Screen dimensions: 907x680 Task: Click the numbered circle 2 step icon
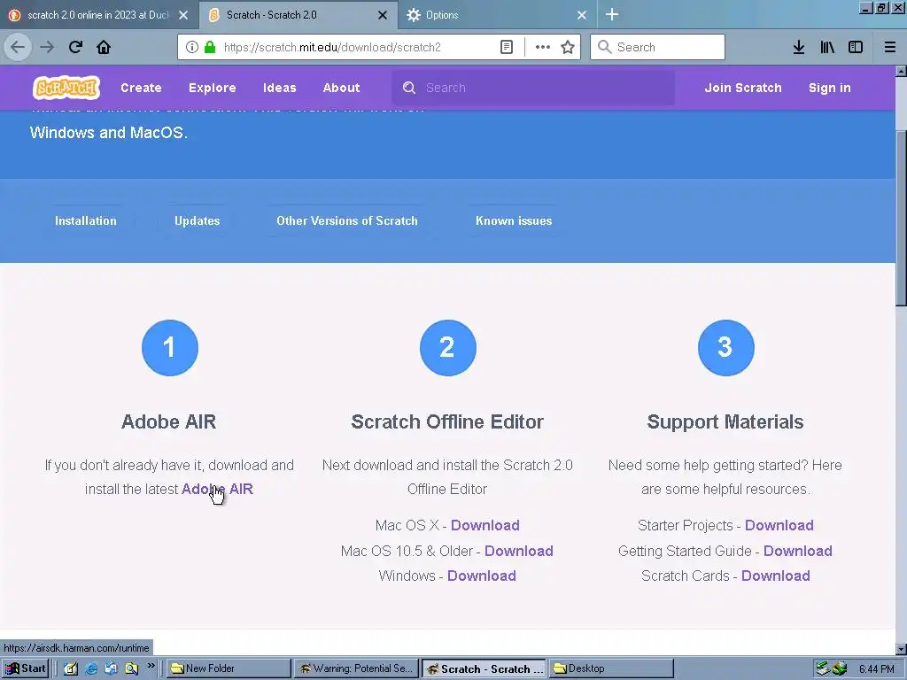pos(447,347)
